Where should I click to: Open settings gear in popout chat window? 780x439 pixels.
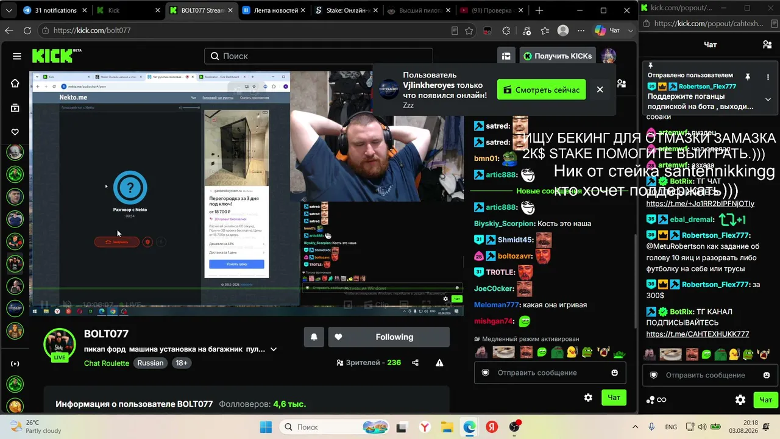[x=740, y=400]
